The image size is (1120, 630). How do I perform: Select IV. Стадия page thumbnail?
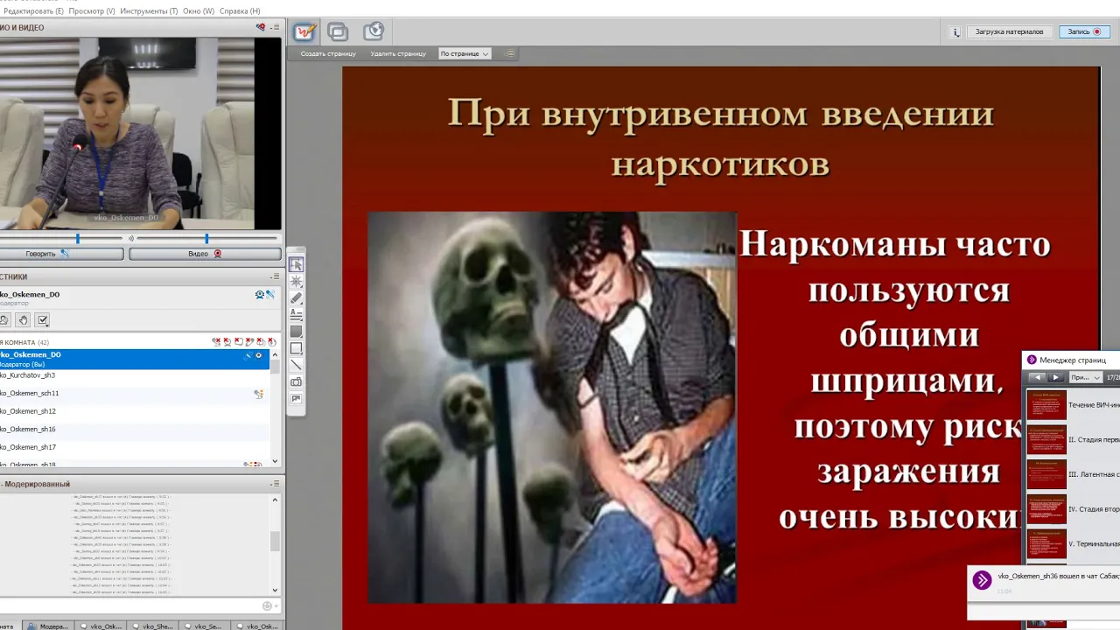[x=1046, y=509]
